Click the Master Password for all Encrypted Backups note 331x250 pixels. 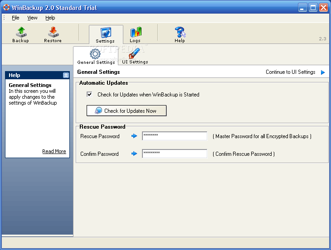coord(262,136)
